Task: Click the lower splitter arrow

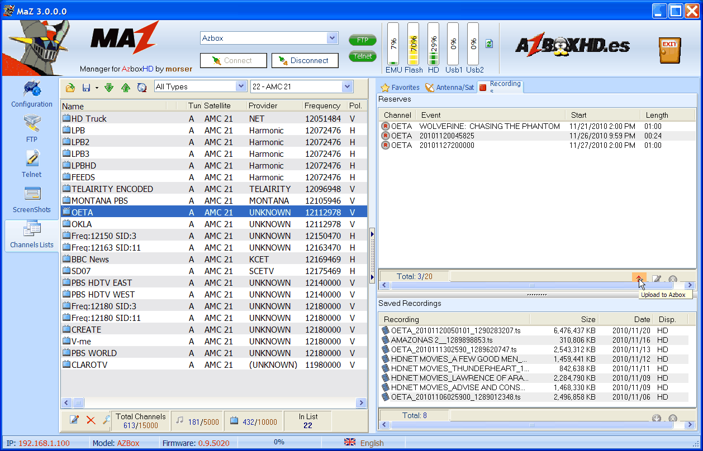Action: [x=373, y=277]
